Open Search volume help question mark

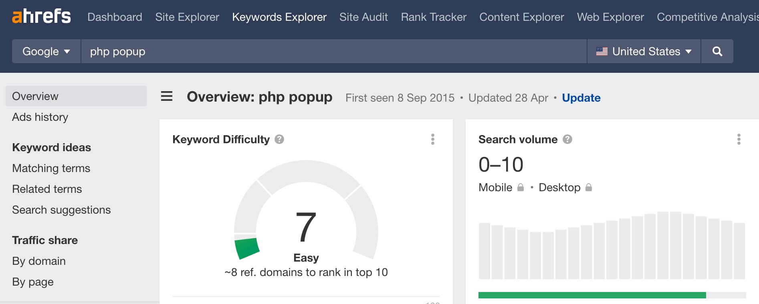coord(567,139)
